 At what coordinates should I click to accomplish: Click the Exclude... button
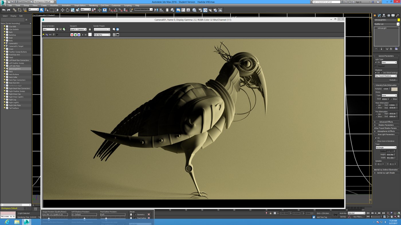pyautogui.click(x=393, y=80)
